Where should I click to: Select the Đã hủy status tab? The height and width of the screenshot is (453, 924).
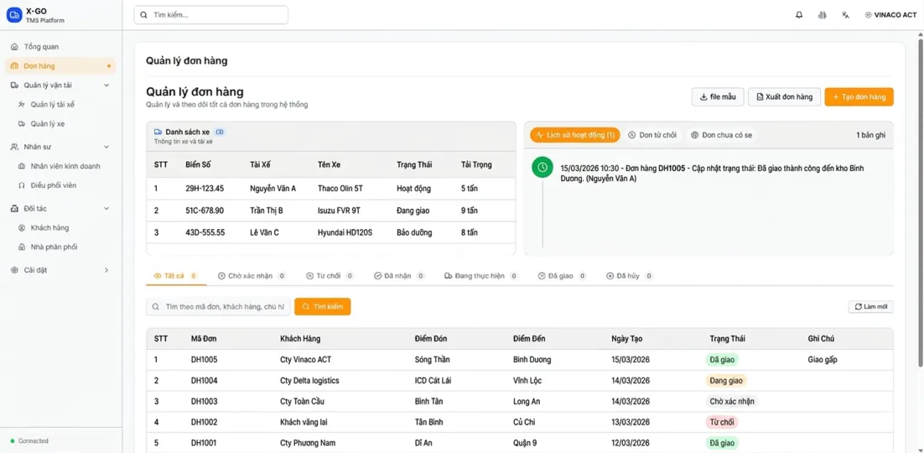[631, 275]
